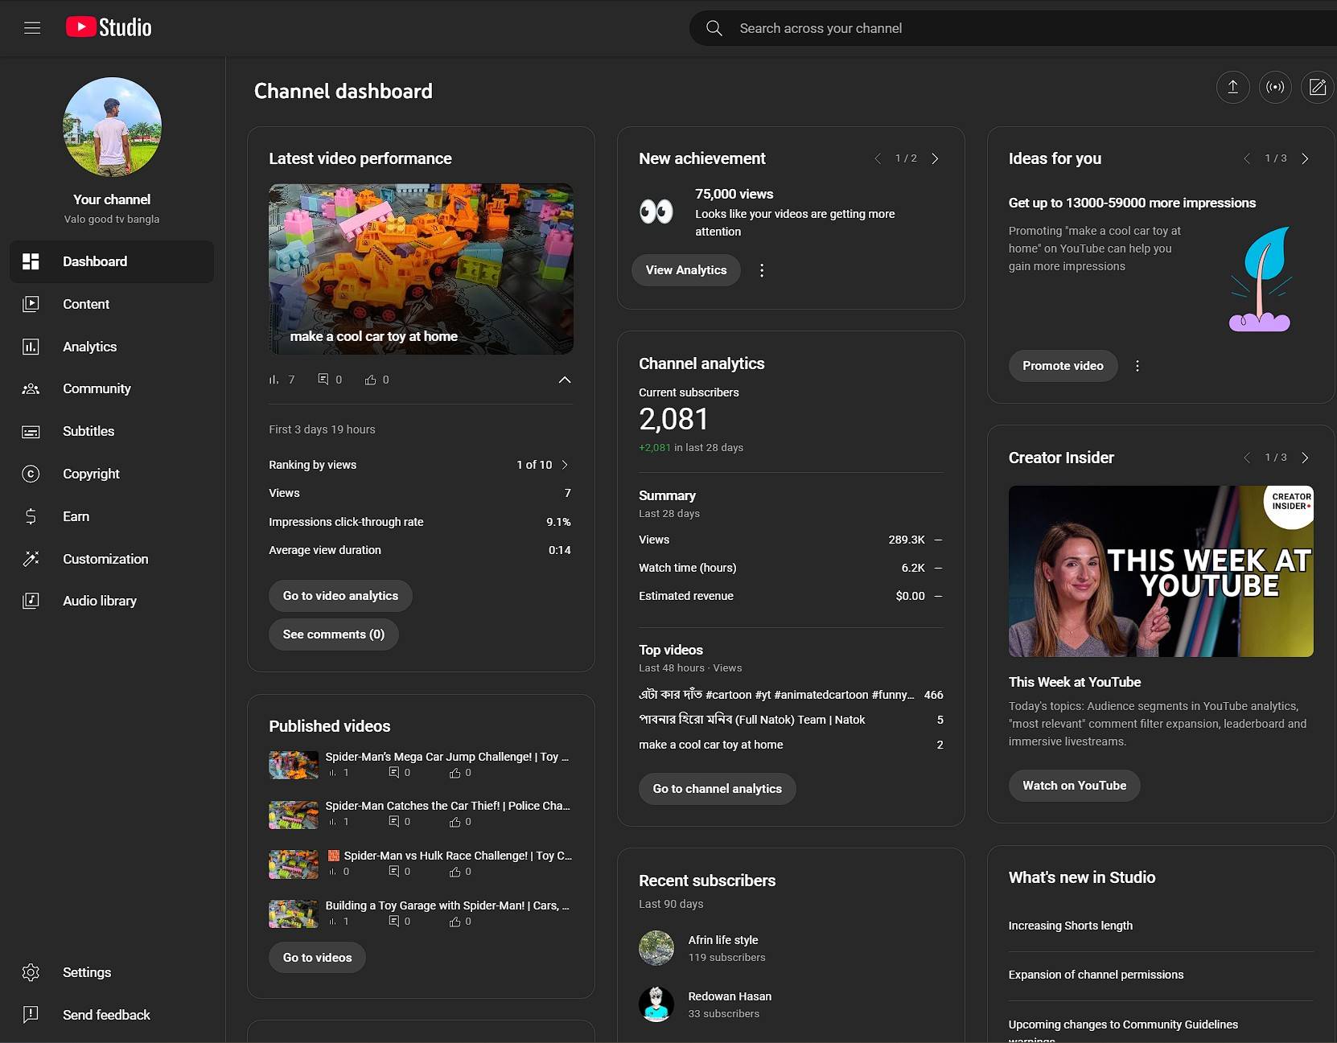Screen dimensions: 1337x1043
Task: Show next Creator Insider card
Action: (x=1305, y=458)
